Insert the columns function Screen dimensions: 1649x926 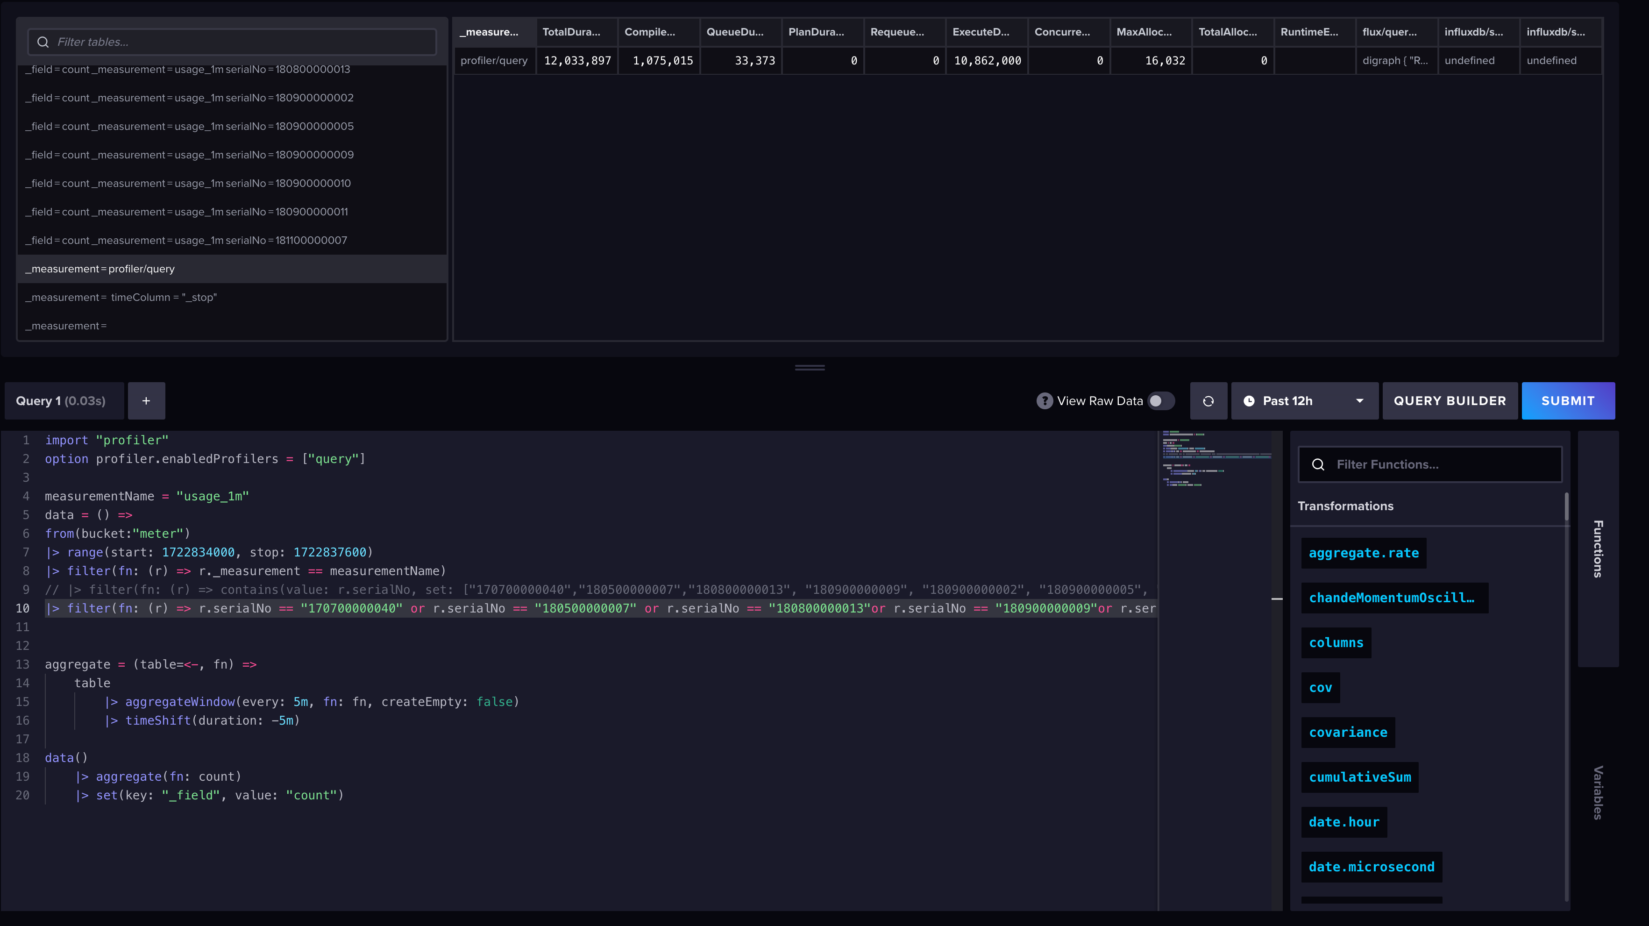click(1336, 643)
